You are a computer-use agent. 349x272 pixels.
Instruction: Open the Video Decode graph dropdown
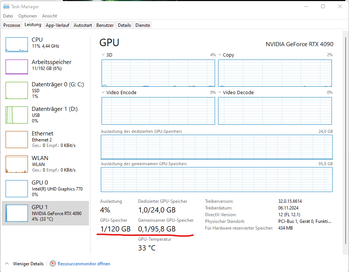[220, 93]
